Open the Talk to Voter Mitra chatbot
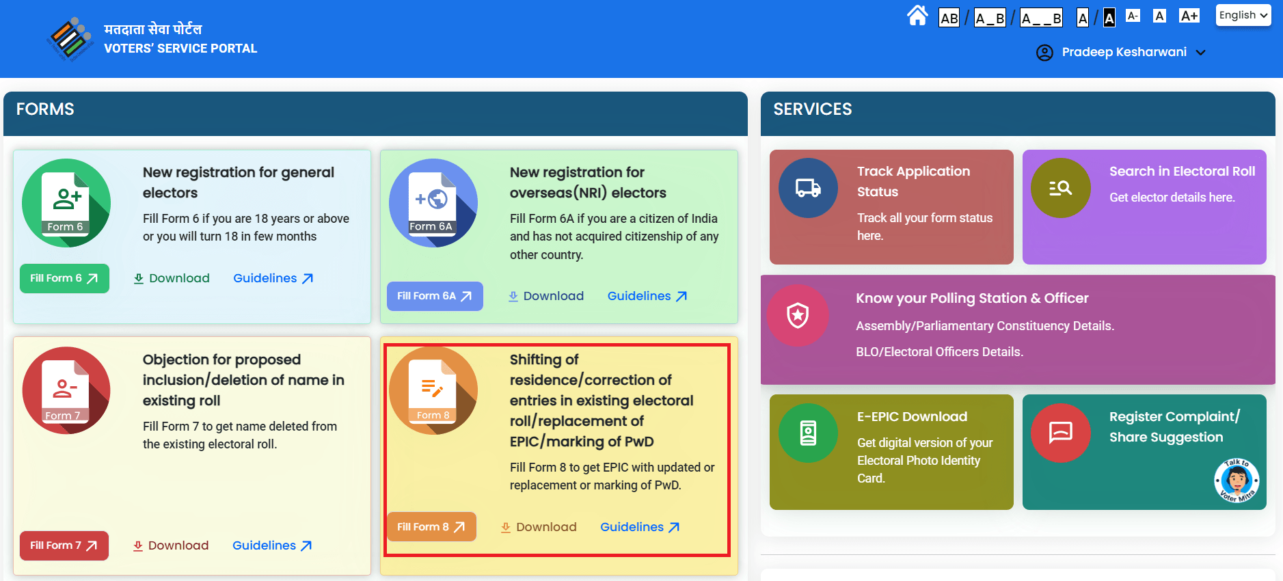The image size is (1283, 581). pos(1237,481)
